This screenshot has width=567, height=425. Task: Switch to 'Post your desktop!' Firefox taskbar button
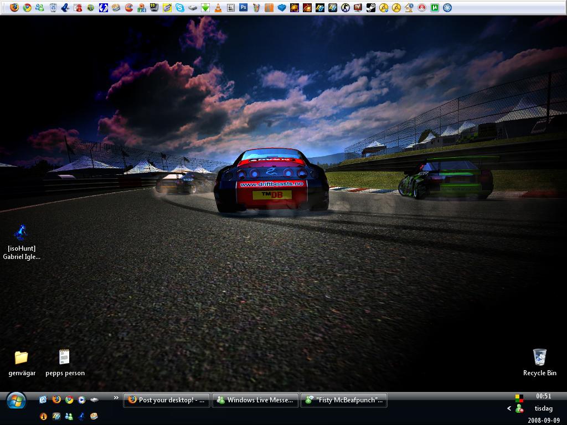[x=167, y=400]
